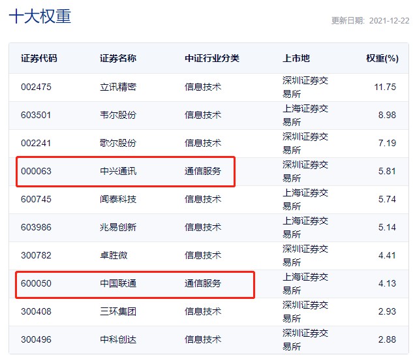Select the name 闻泰科技
This screenshot has height=357, width=413.
click(x=118, y=199)
